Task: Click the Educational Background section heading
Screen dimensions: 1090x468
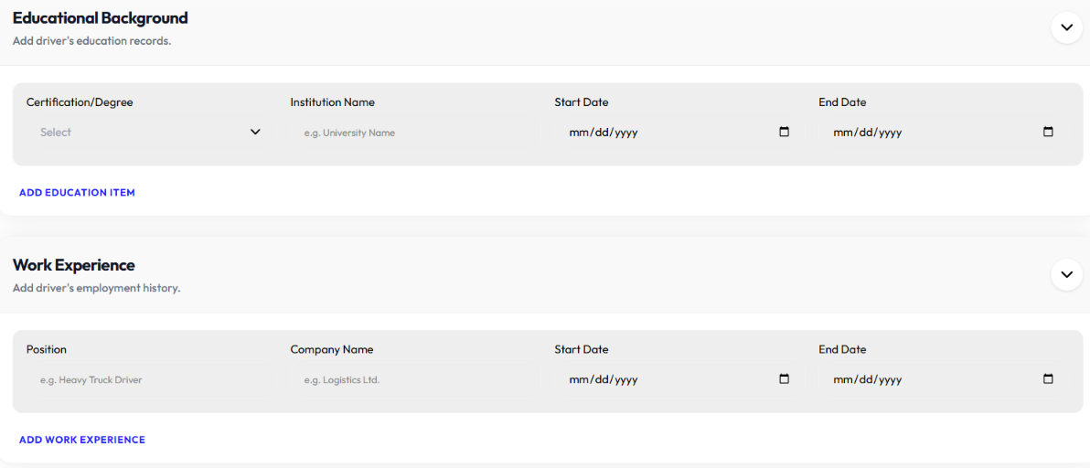Action: (100, 18)
